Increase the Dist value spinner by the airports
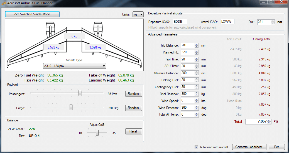289x153 pixels. pyautogui.click(x=273, y=21)
